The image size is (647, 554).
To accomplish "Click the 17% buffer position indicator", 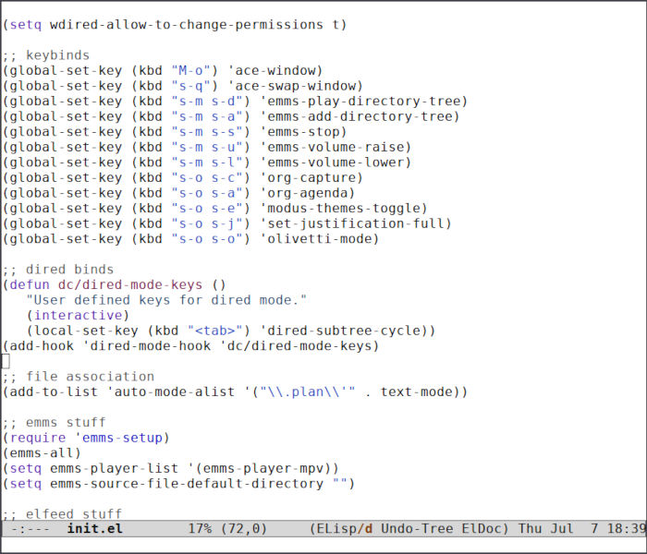I will [x=200, y=528].
